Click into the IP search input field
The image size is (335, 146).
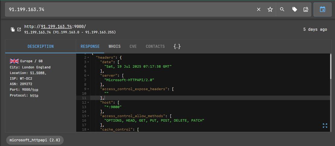pos(130,10)
